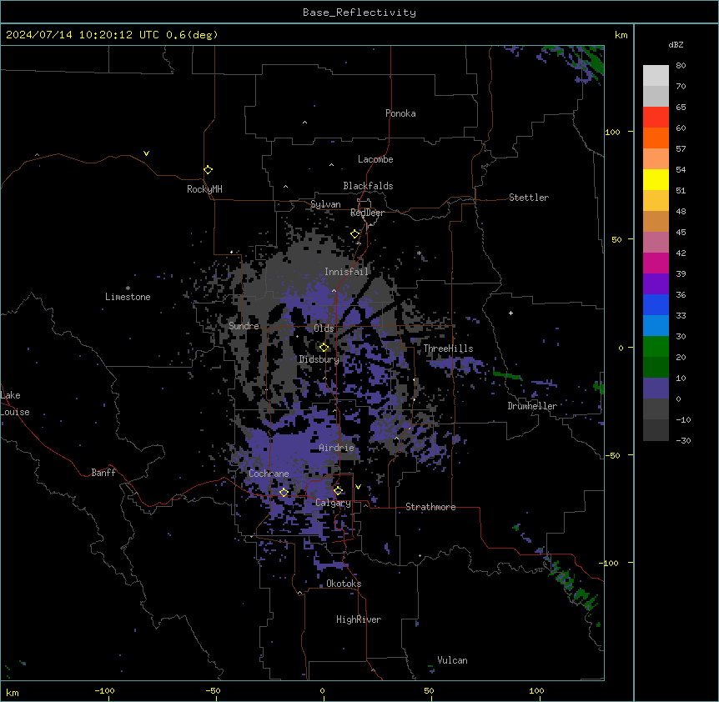Click the RedDeer label
The height and width of the screenshot is (702, 719).
click(367, 213)
